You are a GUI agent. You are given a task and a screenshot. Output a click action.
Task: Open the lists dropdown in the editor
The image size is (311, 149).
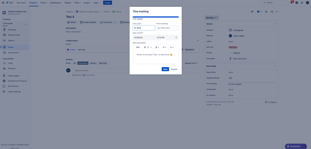click(x=164, y=47)
